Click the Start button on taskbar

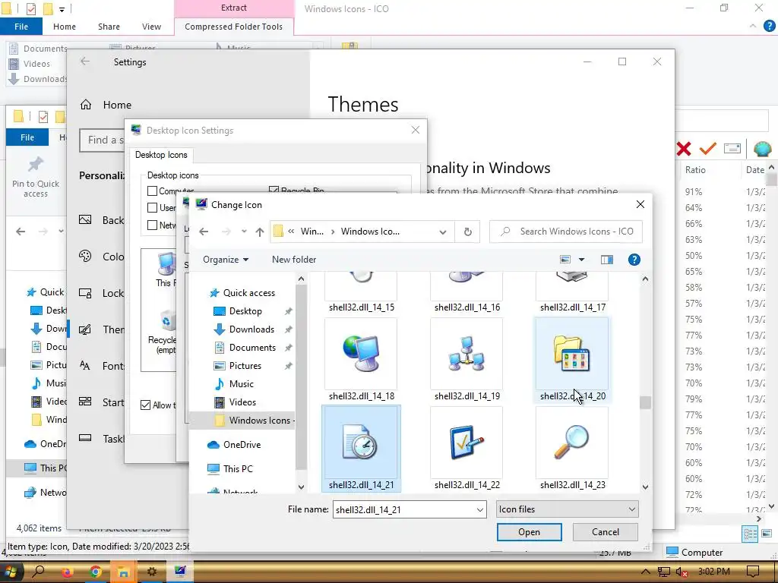pyautogui.click(x=9, y=572)
